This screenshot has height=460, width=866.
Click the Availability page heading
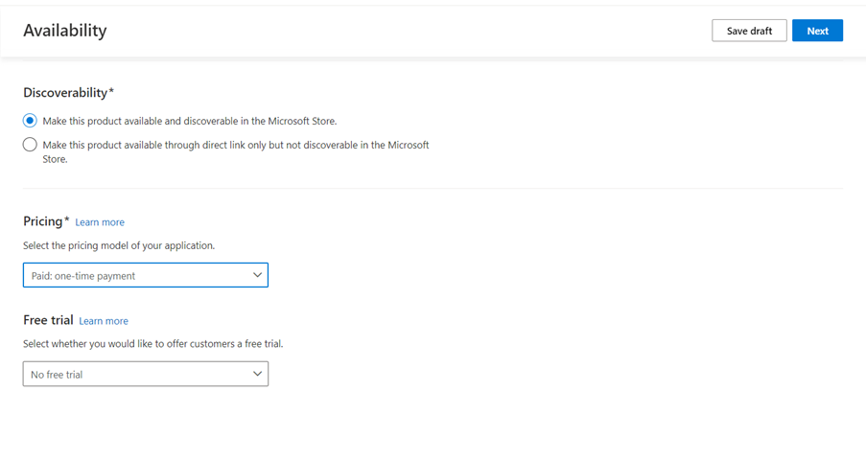65,31
